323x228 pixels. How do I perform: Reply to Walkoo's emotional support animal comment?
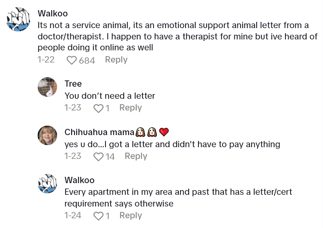click(x=116, y=60)
